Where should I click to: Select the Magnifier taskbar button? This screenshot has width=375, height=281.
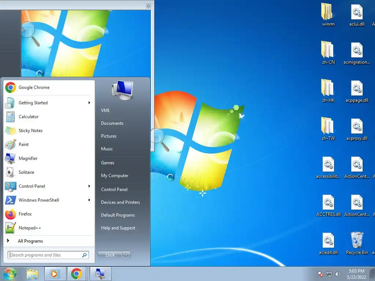point(100,274)
